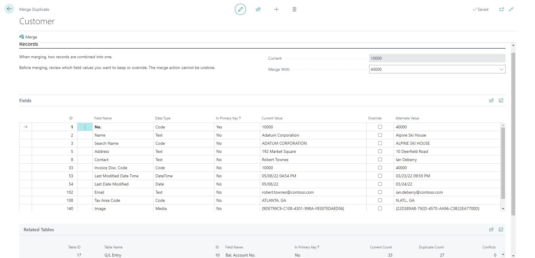Select the Alpine Ski House alternate value
Viewport: 535px width, 258px height.
tap(447, 135)
